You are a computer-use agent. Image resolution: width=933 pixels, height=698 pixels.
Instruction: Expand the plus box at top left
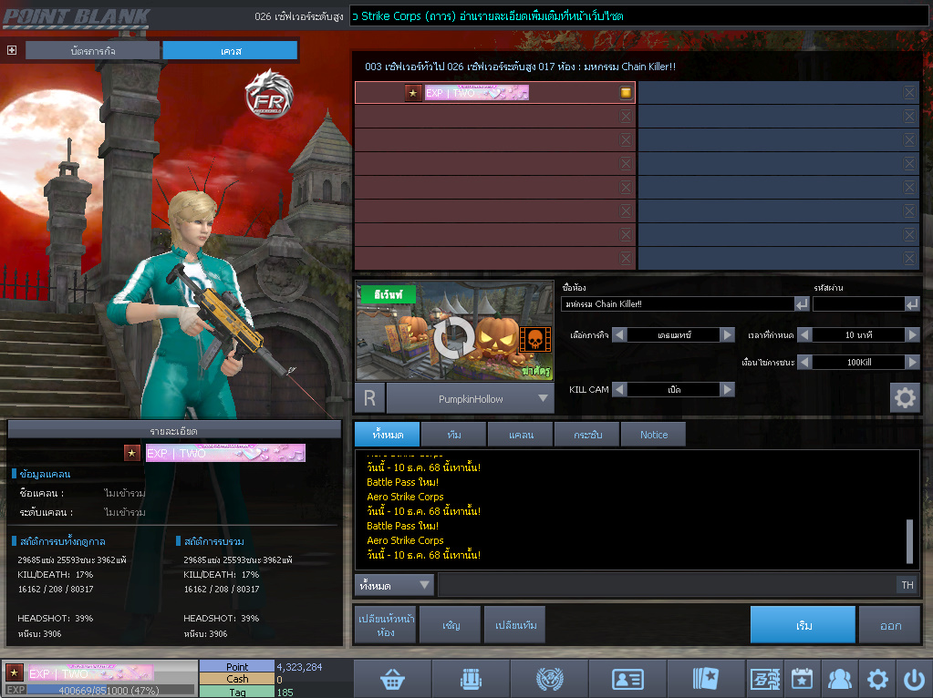[12, 50]
